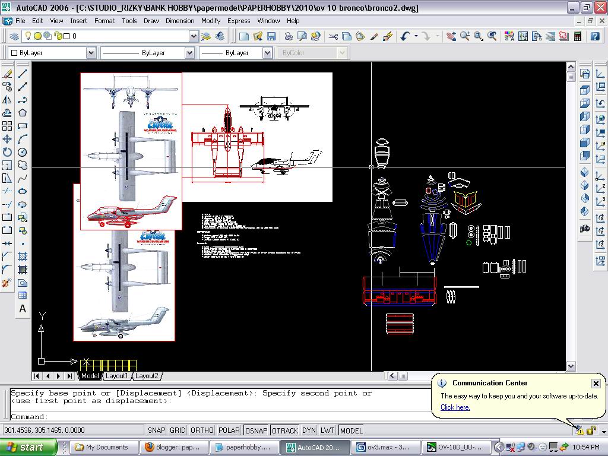Click the horizontal scrollbar left arrow
The image size is (608, 456).
point(392,376)
